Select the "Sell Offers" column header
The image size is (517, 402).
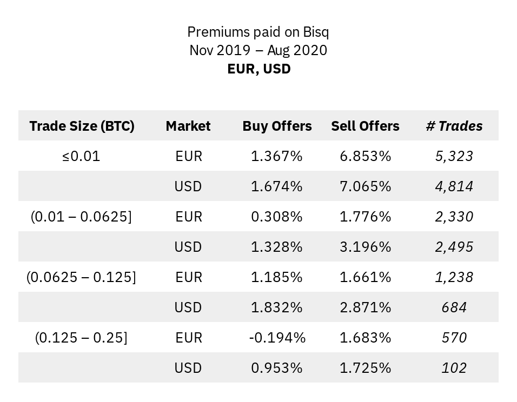tap(365, 126)
